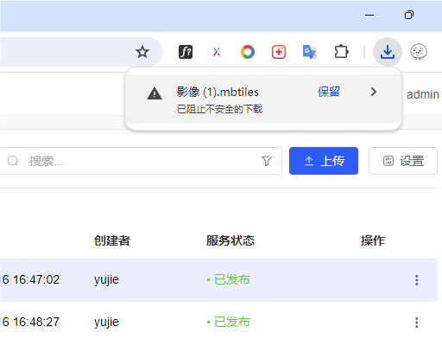Screen dimensions: 442x339
Task: Open the colorful X extension icon
Action: pos(217,52)
